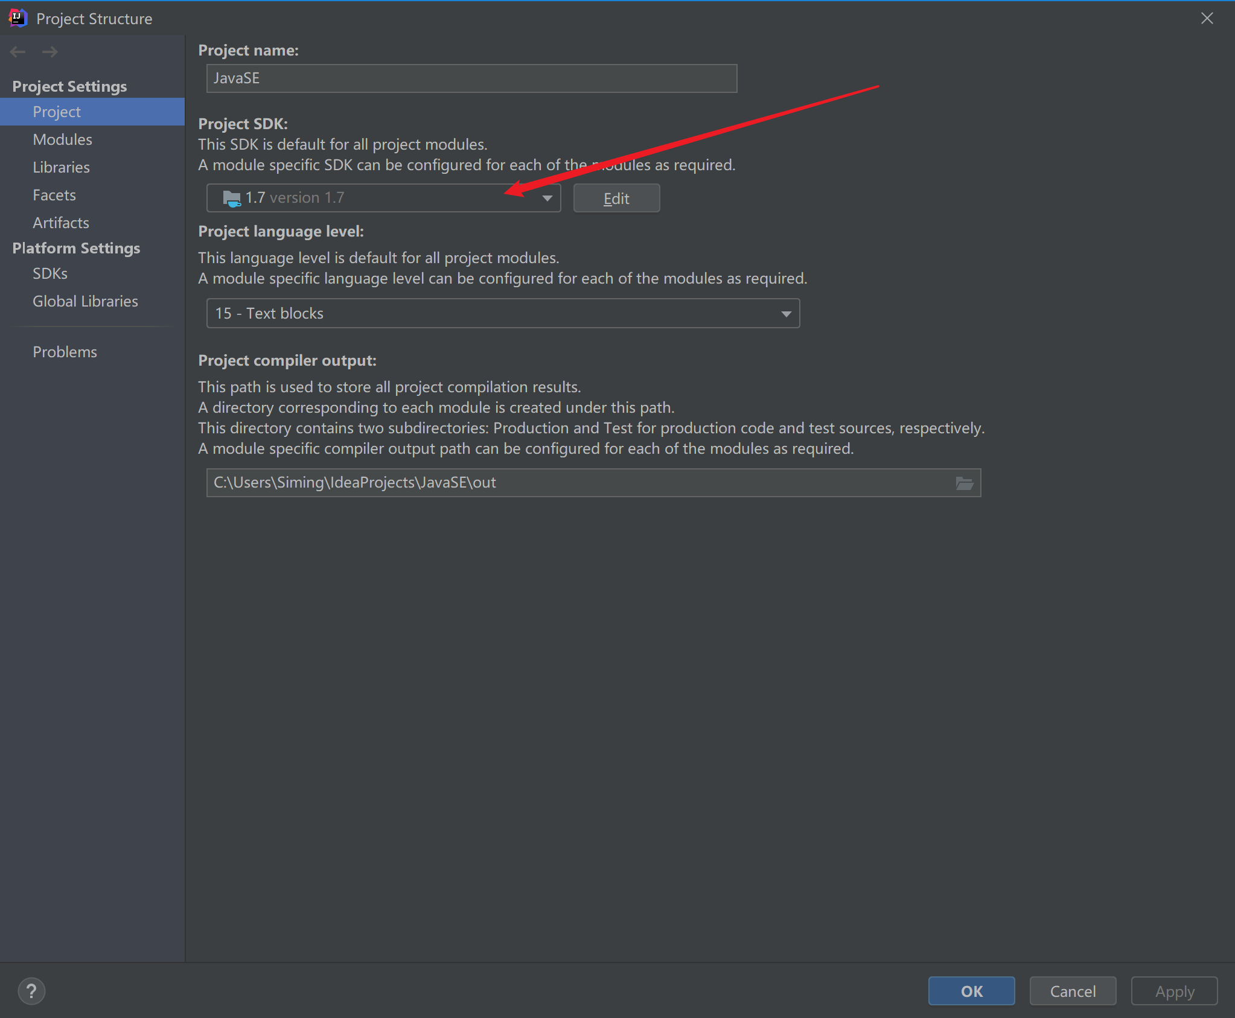Click the browse folder icon in output path
The height and width of the screenshot is (1018, 1235).
point(964,483)
